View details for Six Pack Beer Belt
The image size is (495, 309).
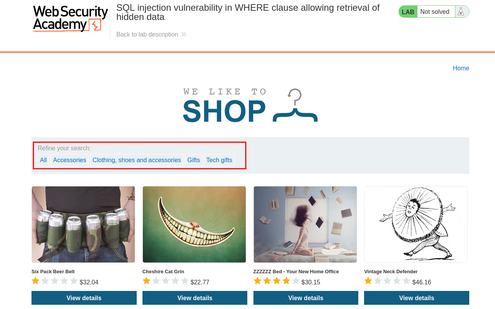(x=84, y=298)
